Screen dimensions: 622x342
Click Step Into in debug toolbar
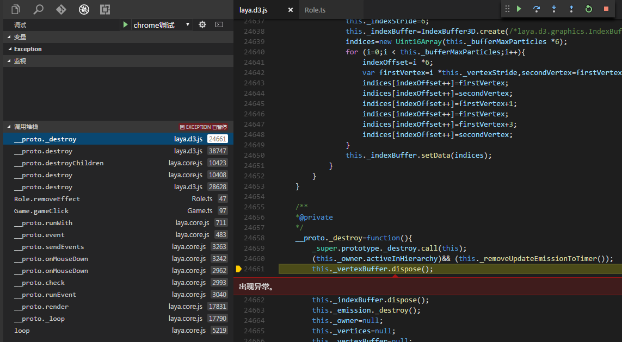click(554, 9)
